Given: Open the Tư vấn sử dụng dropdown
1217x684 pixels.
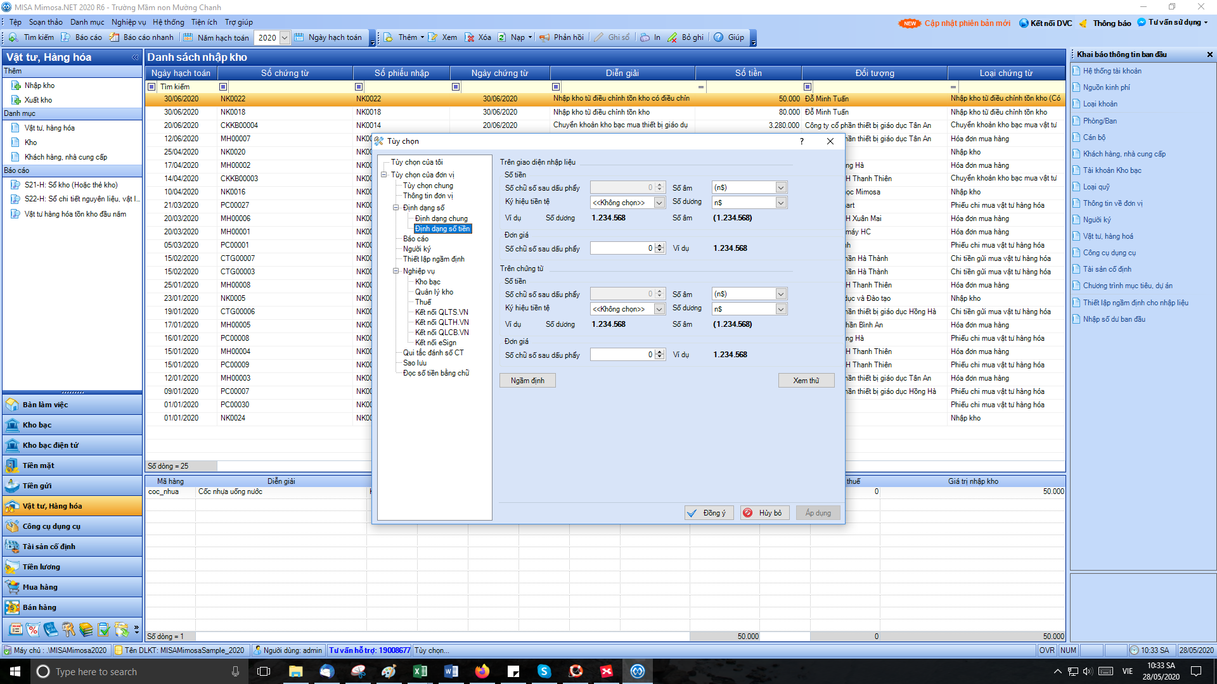Looking at the screenshot, I should 1206,23.
